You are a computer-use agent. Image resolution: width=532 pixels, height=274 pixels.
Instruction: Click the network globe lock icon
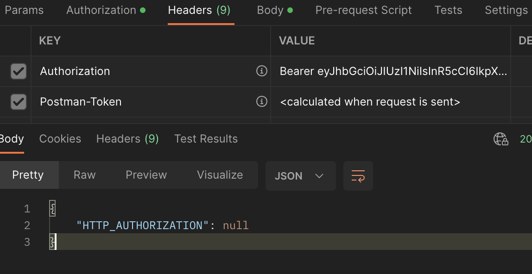(x=501, y=139)
